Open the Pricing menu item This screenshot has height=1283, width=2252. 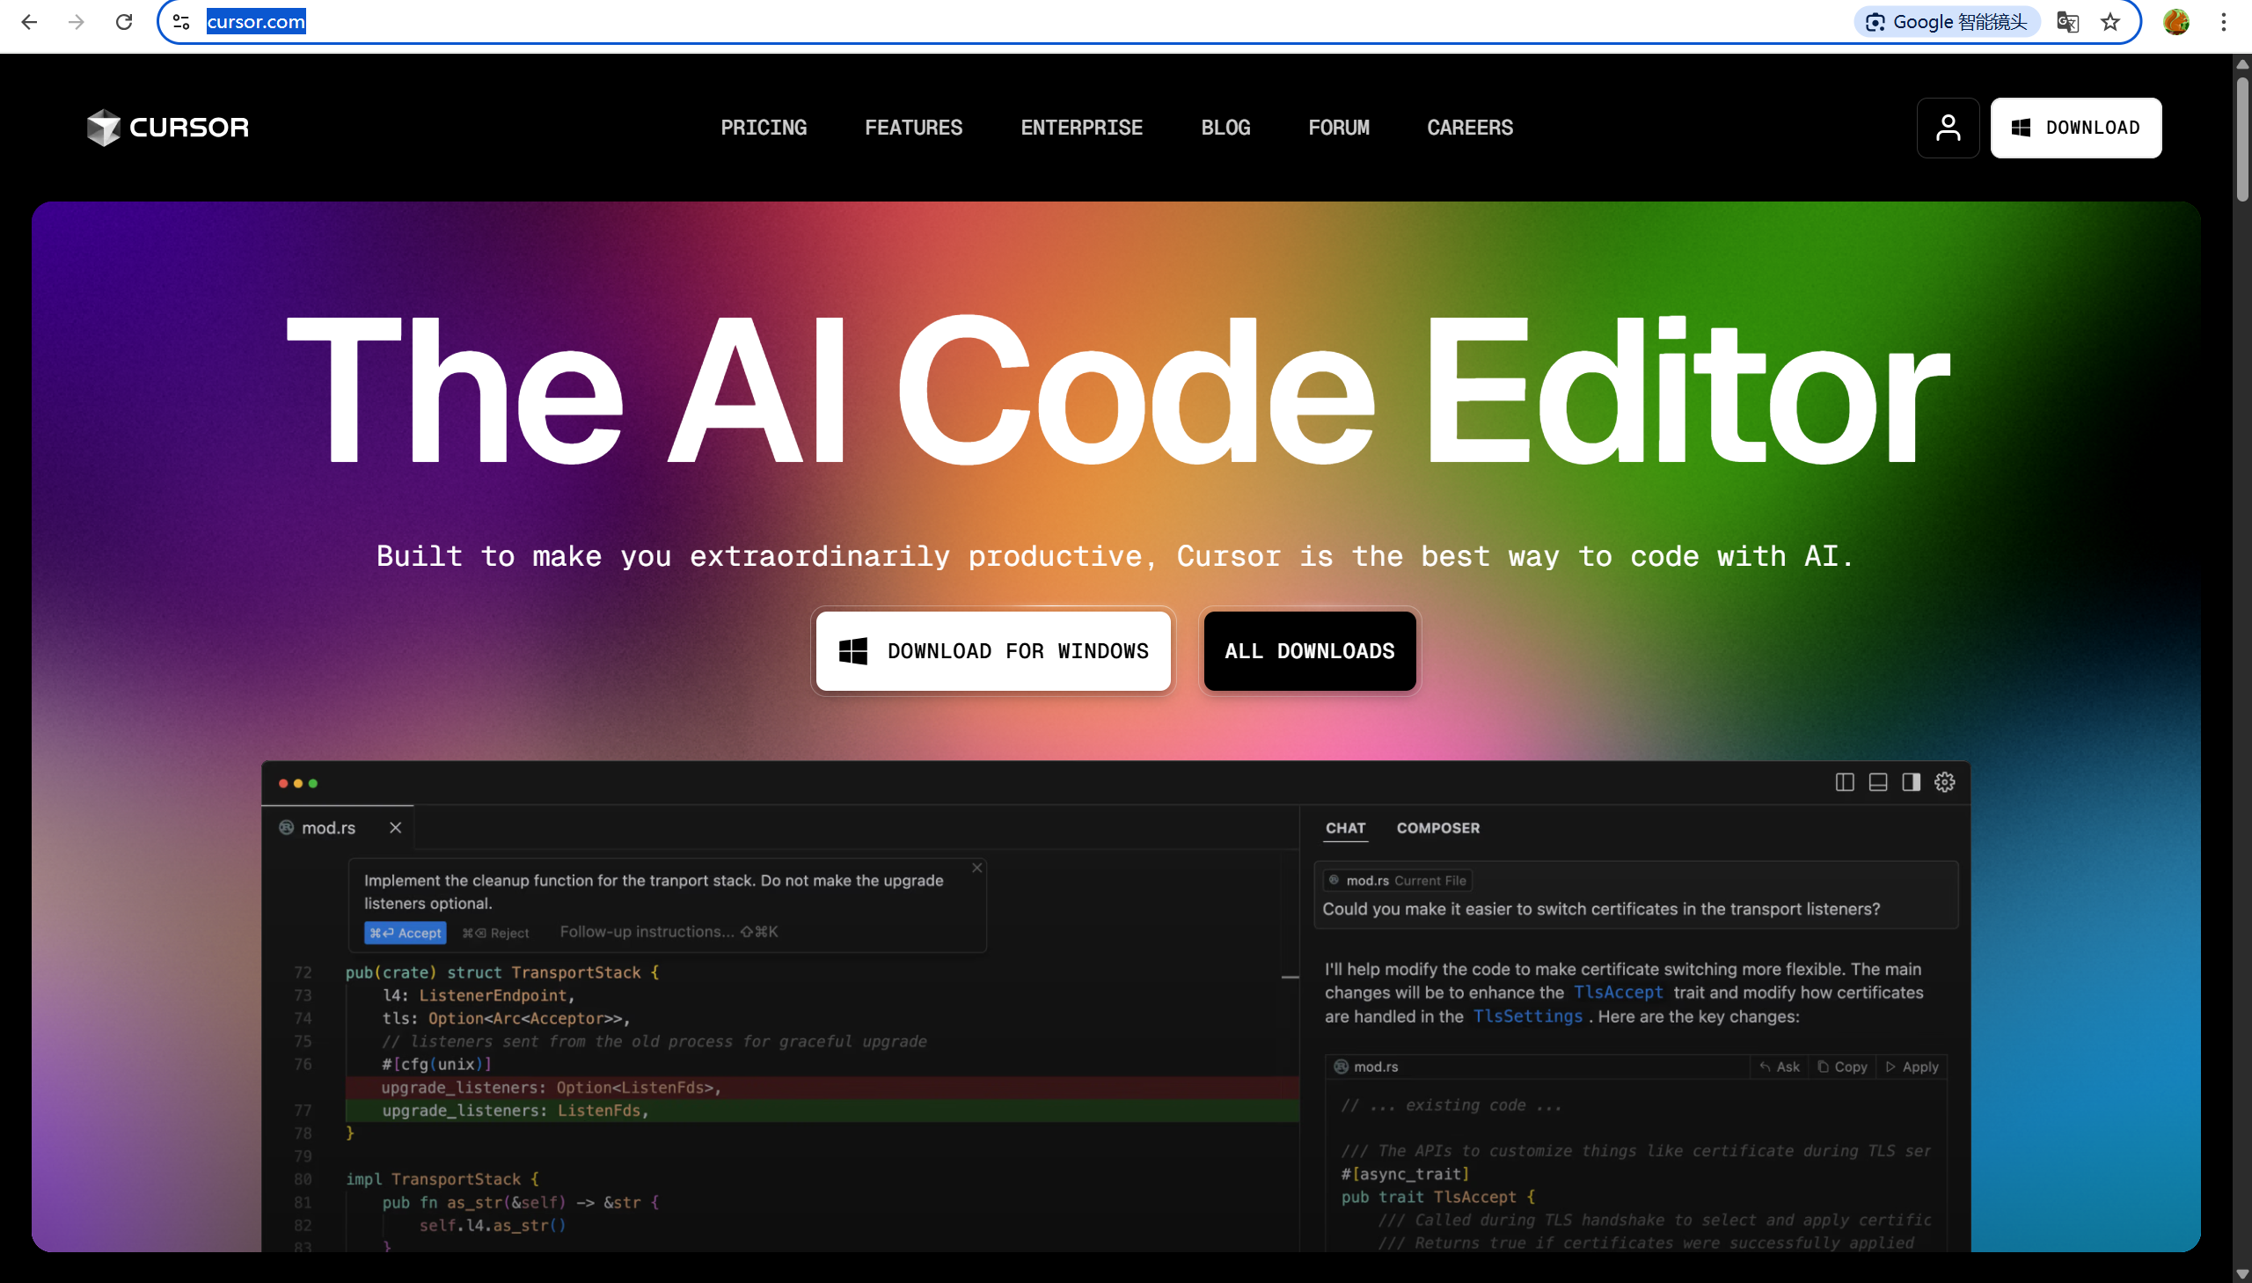[764, 128]
